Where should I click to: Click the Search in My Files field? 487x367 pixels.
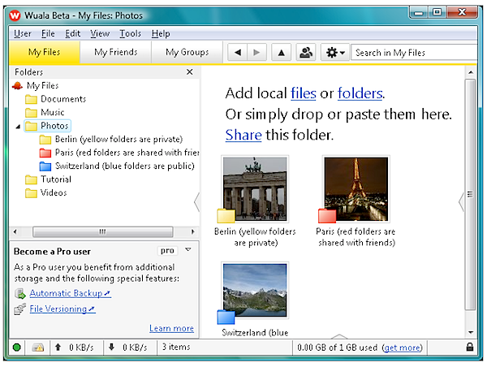pyautogui.click(x=414, y=52)
